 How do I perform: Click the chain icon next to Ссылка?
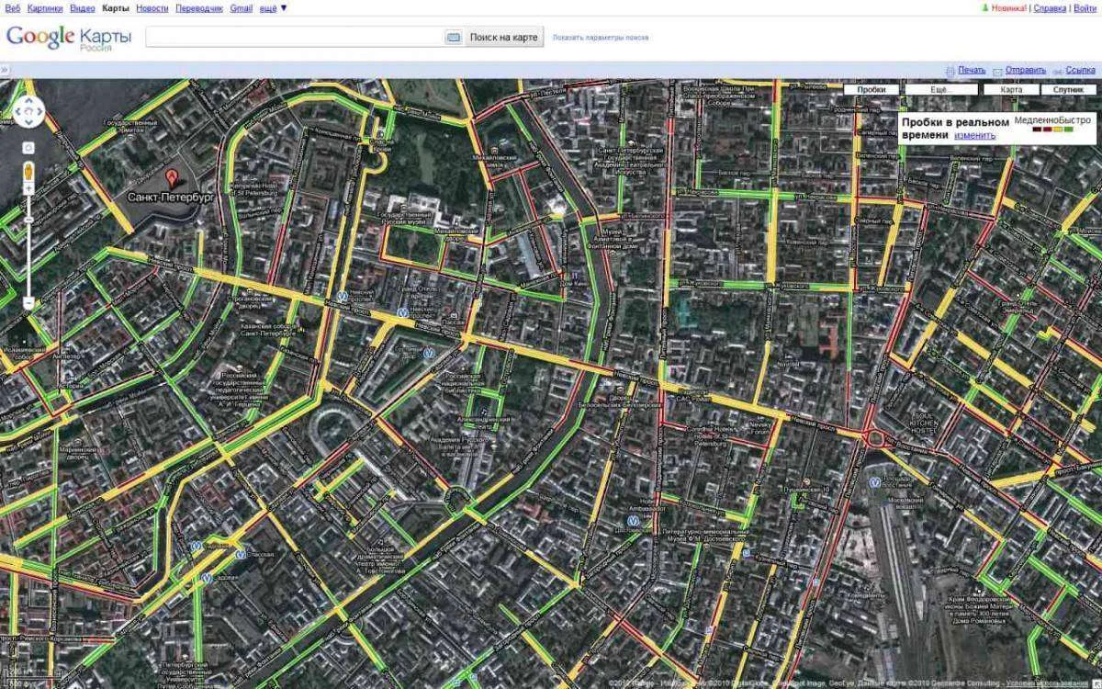1059,70
